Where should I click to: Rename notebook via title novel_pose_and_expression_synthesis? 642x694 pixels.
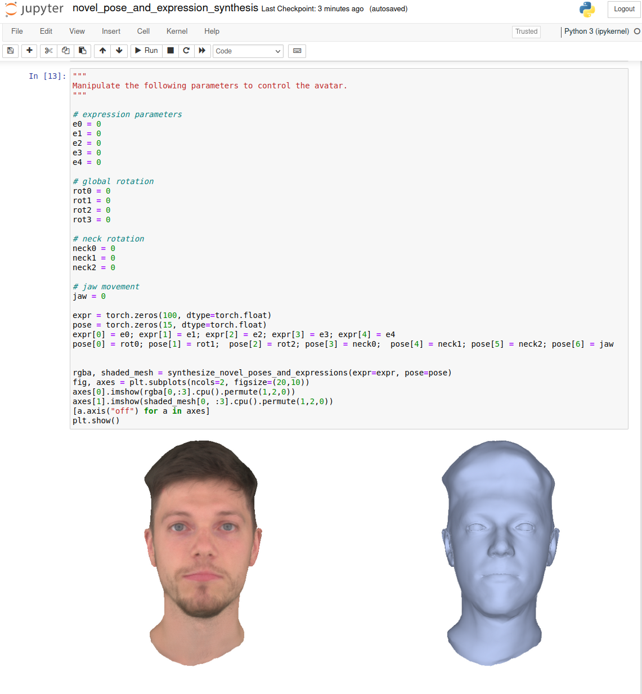pos(165,8)
